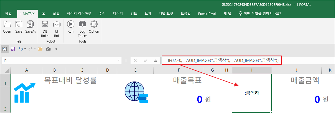Screen dimensions: 335x113
Task: Click into the formula bar with IF formula
Action: pos(221,60)
